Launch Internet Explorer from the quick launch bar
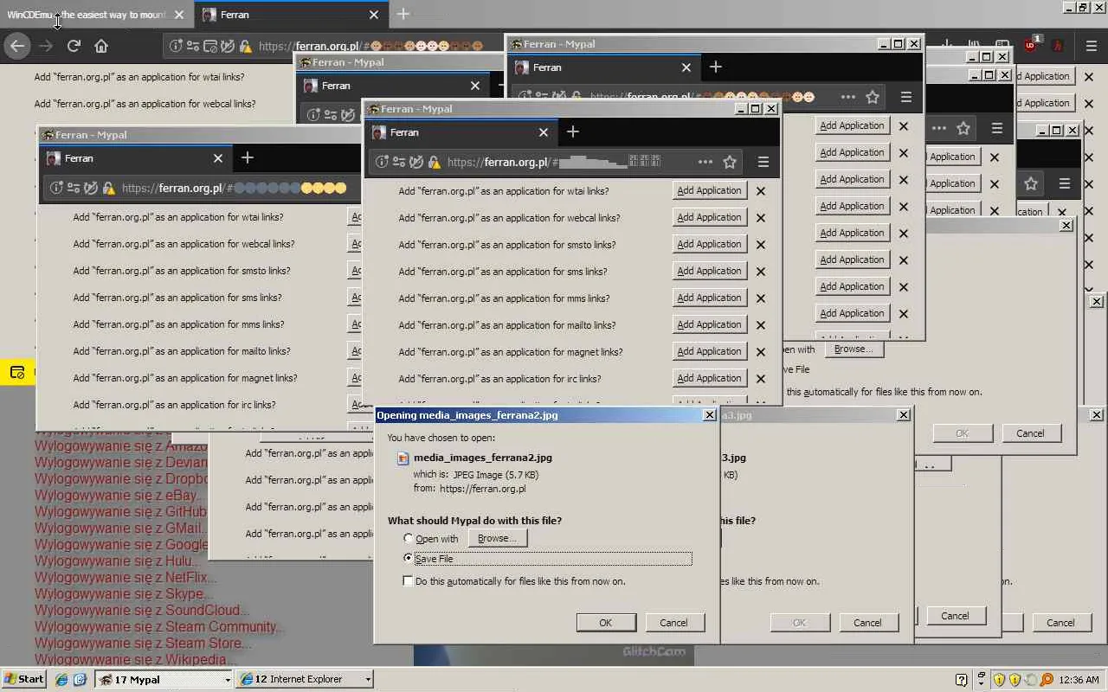 pyautogui.click(x=61, y=680)
